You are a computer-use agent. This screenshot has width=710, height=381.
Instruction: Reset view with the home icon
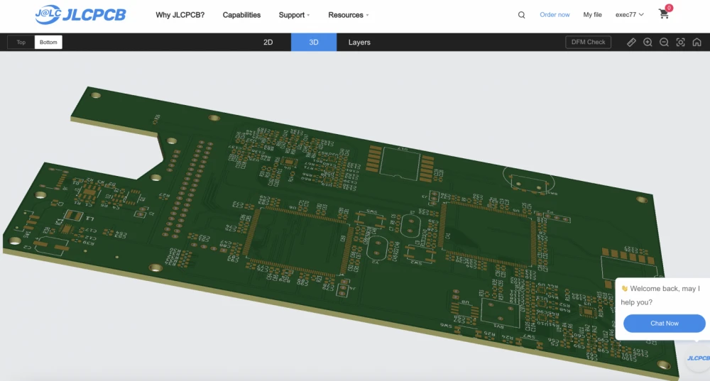tap(697, 43)
